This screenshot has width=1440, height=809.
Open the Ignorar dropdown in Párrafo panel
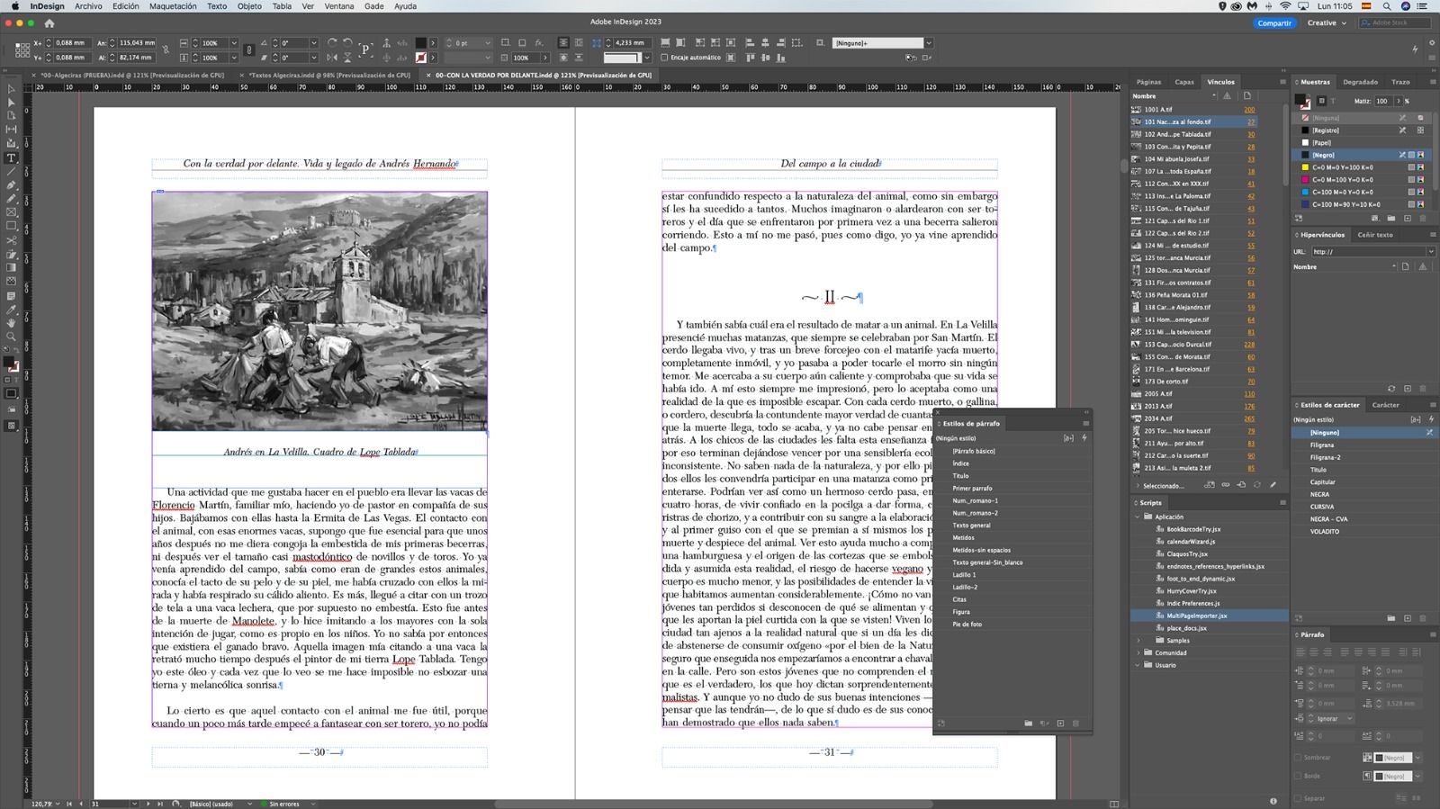tap(1350, 718)
